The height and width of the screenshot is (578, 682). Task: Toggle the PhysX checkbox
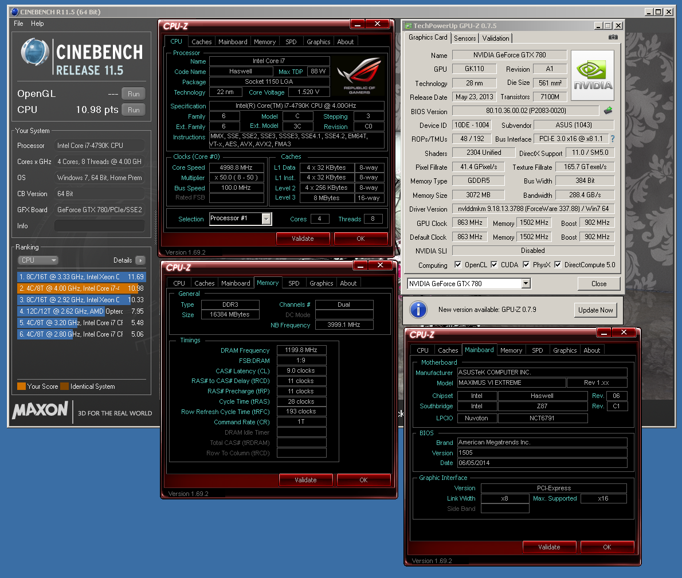526,264
